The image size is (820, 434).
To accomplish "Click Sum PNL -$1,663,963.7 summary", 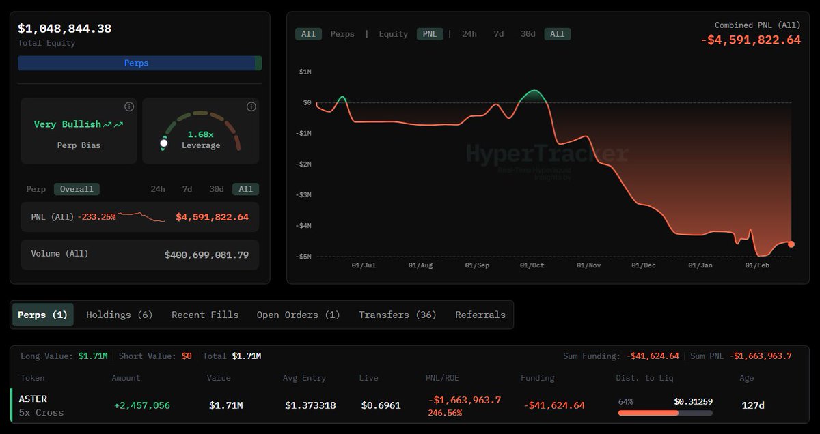I will click(x=741, y=356).
